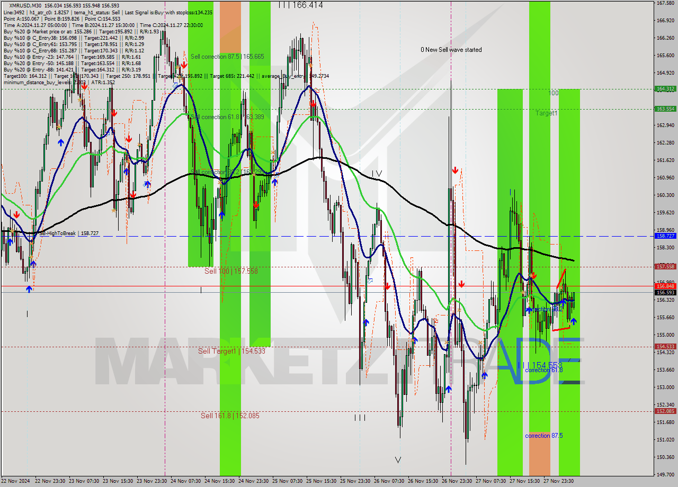The height and width of the screenshot is (487, 678).
Task: Select the '25 Nov 07:30' time label
Action: point(287,481)
